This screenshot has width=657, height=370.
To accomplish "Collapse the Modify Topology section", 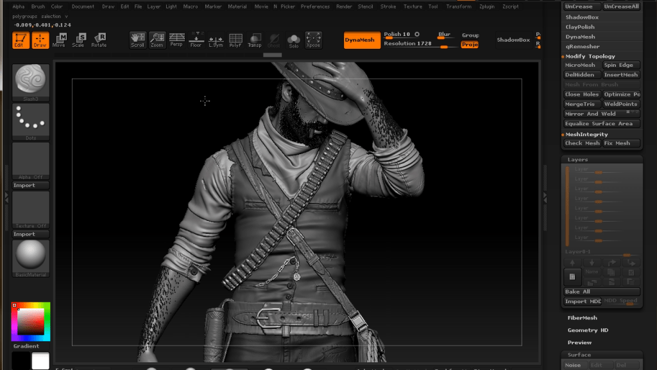I will (x=590, y=57).
